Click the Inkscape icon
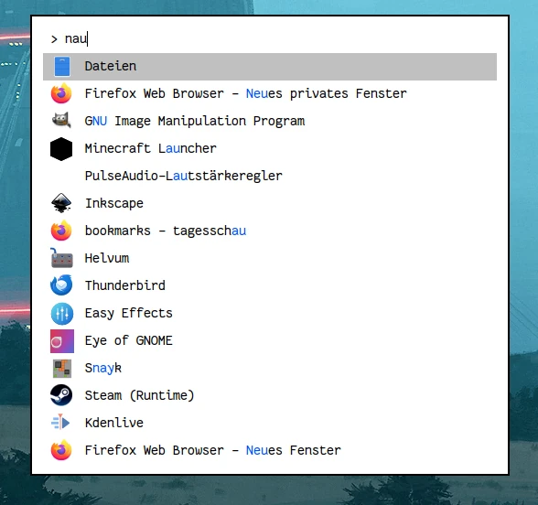Image resolution: width=538 pixels, height=505 pixels. pos(61,203)
